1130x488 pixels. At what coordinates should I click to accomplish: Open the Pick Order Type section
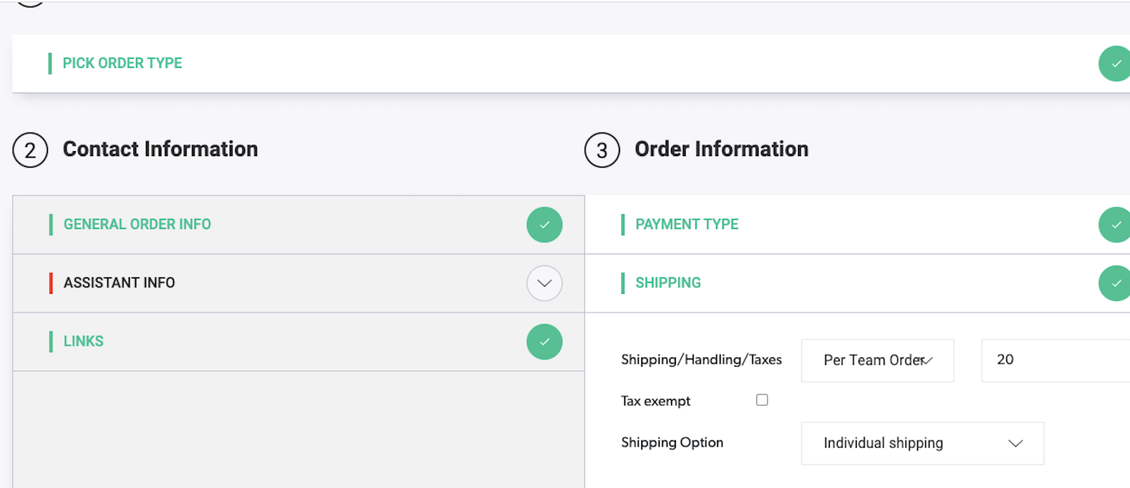point(122,64)
